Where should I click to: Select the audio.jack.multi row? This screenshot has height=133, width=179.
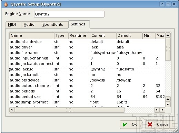coord(87,75)
